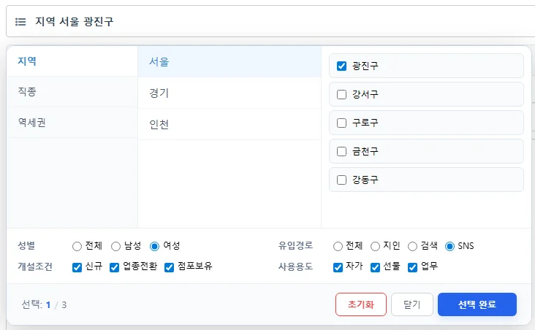Click the red 초기화 reset button
Screen dimensions: 535x330
click(x=361, y=304)
